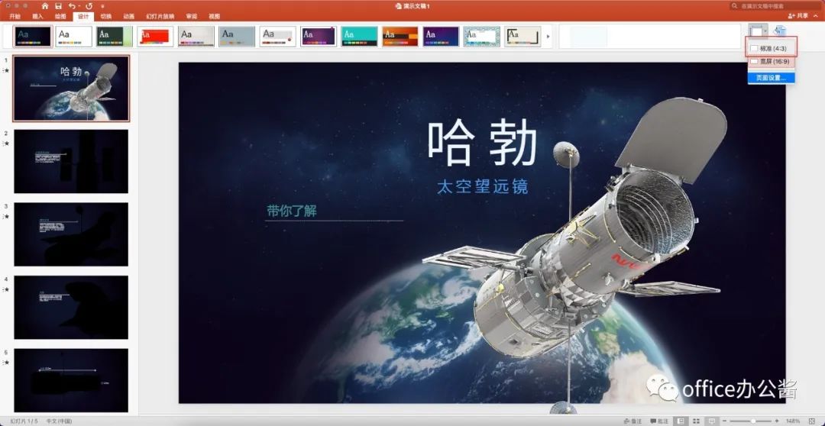Switch to normal view icon
This screenshot has width=825, height=426.
click(681, 421)
